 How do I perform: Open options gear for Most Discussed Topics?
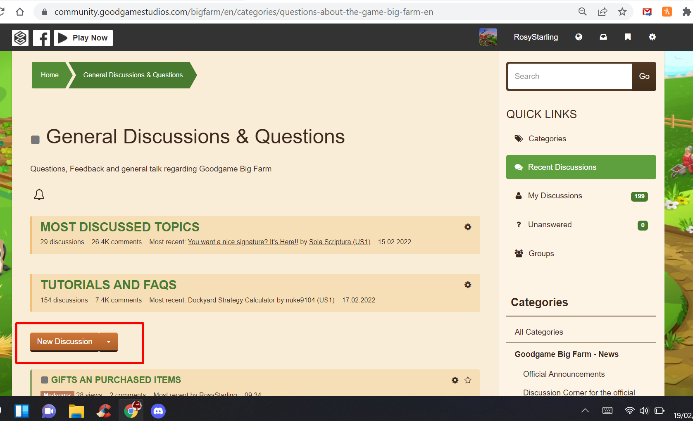[468, 227]
